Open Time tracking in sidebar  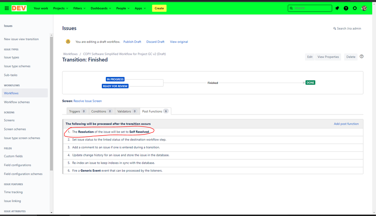click(13, 192)
